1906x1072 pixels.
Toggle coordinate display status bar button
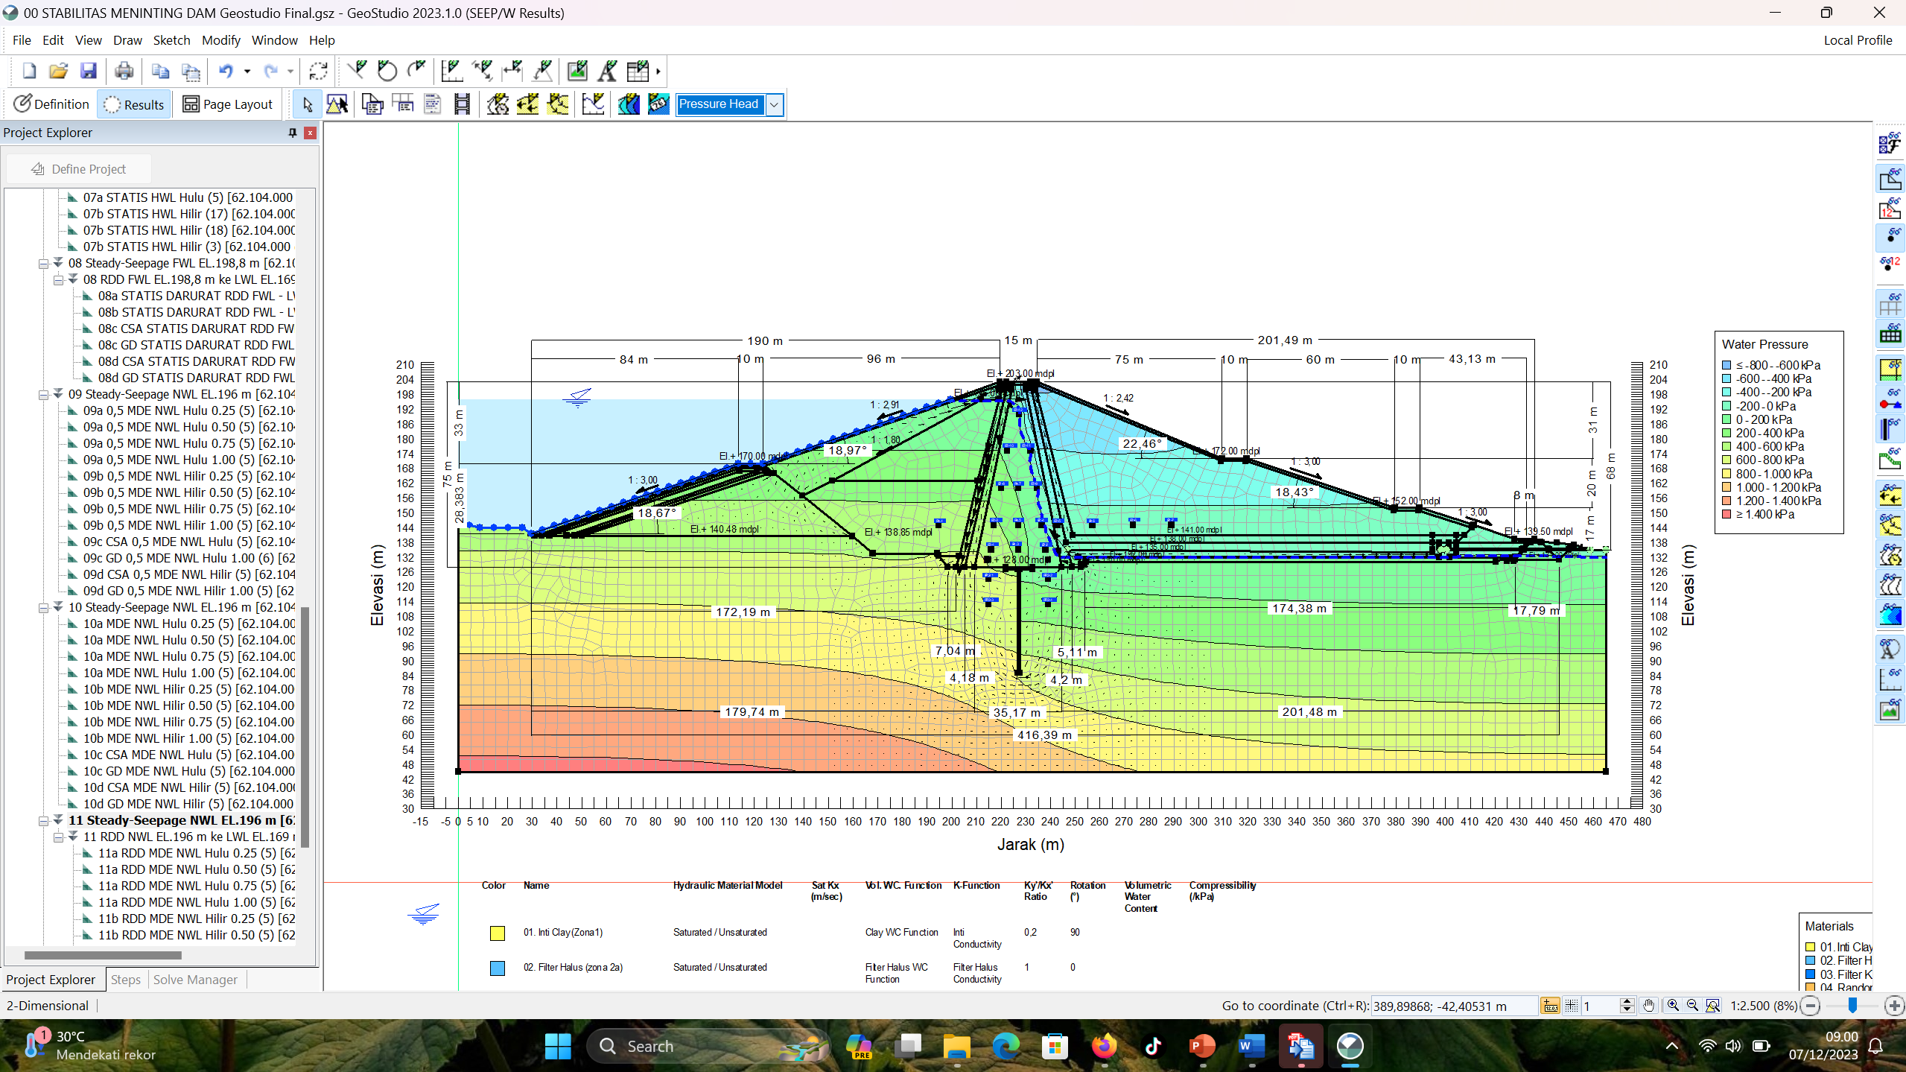tap(1550, 1006)
